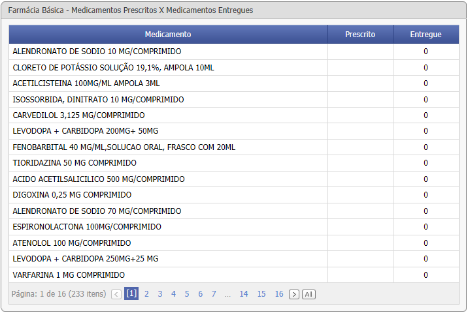Screen dimensions: 468x313
Task: Select CLORETO DE POTÁSSIO SOLUÇÃO 19,1% row
Action: point(234,68)
